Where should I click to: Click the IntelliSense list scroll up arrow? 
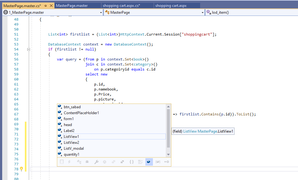pos(168,107)
